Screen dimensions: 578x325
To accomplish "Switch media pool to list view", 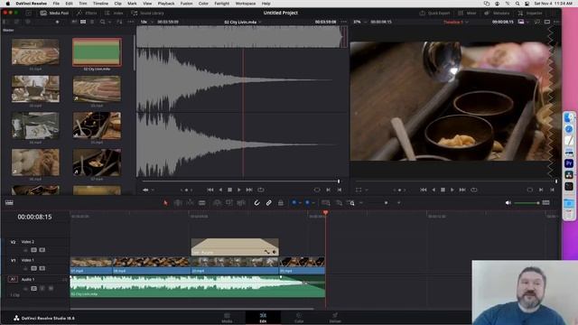I will (92, 22).
